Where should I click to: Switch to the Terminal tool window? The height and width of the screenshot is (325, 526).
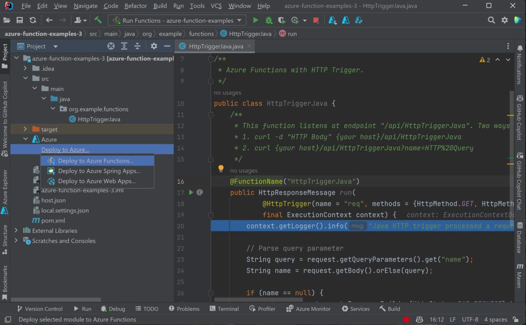coord(224,308)
